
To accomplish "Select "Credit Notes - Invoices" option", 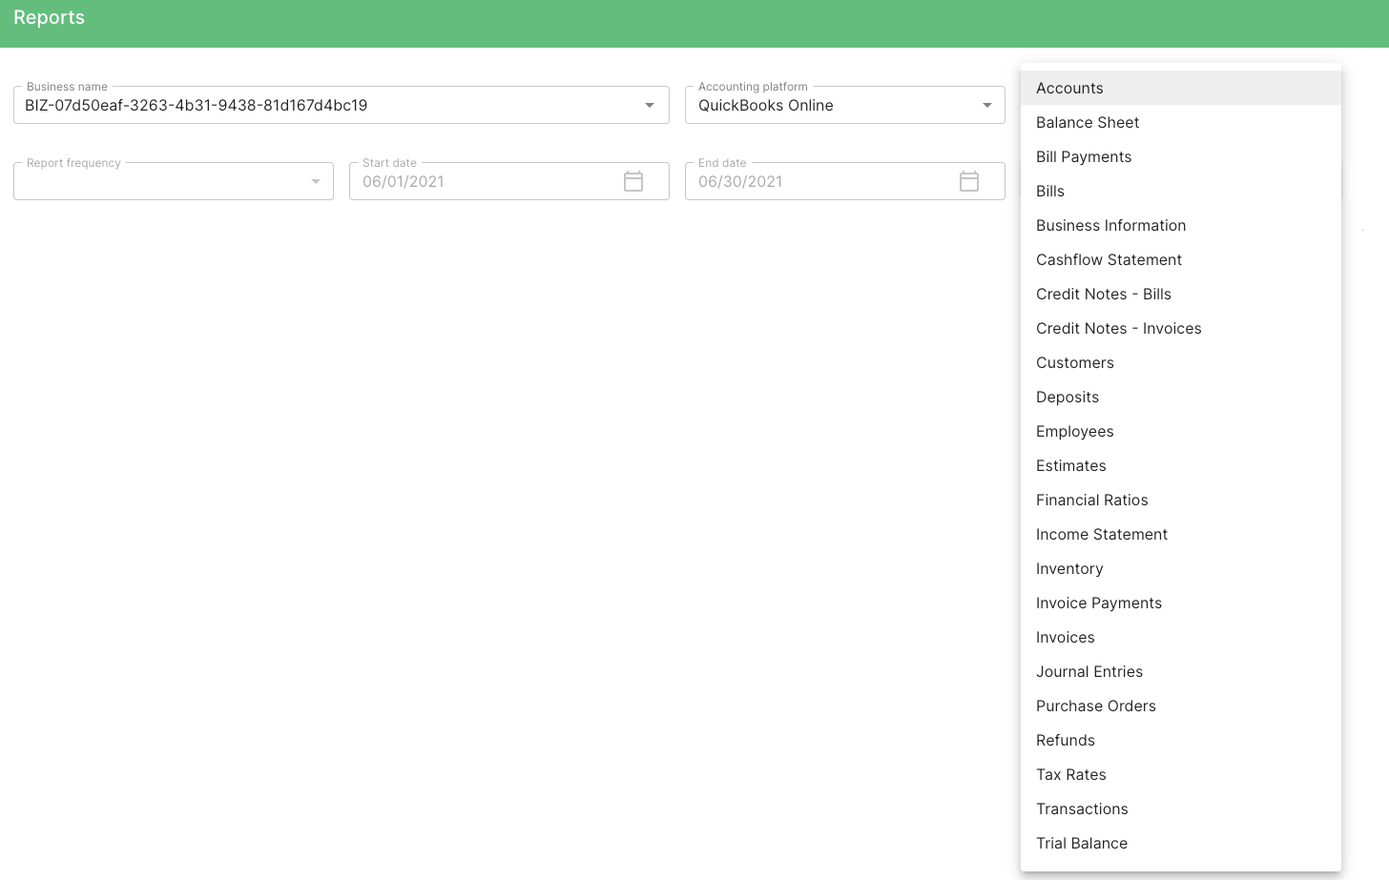I will click(x=1119, y=328).
